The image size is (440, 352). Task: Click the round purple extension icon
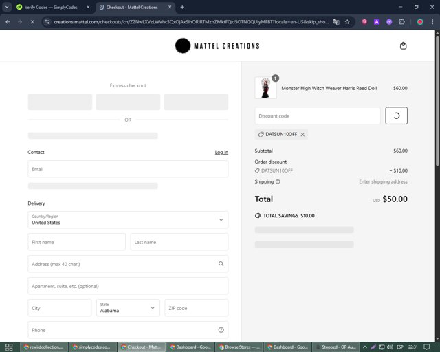pos(389,21)
